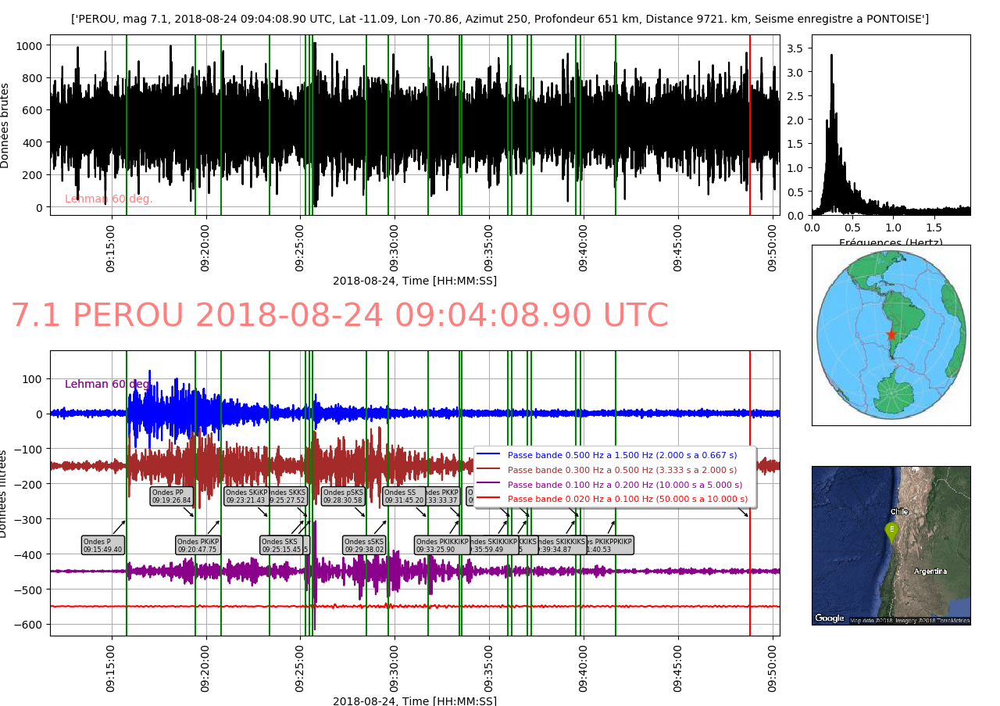Click the 'Ondes P' arrival label

[103, 545]
